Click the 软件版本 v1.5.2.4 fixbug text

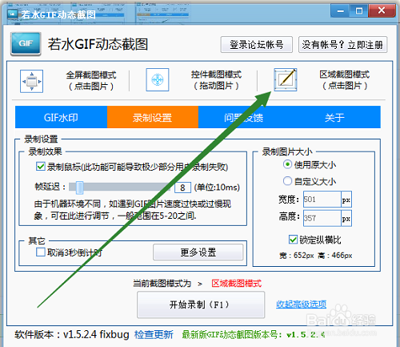coord(72,334)
